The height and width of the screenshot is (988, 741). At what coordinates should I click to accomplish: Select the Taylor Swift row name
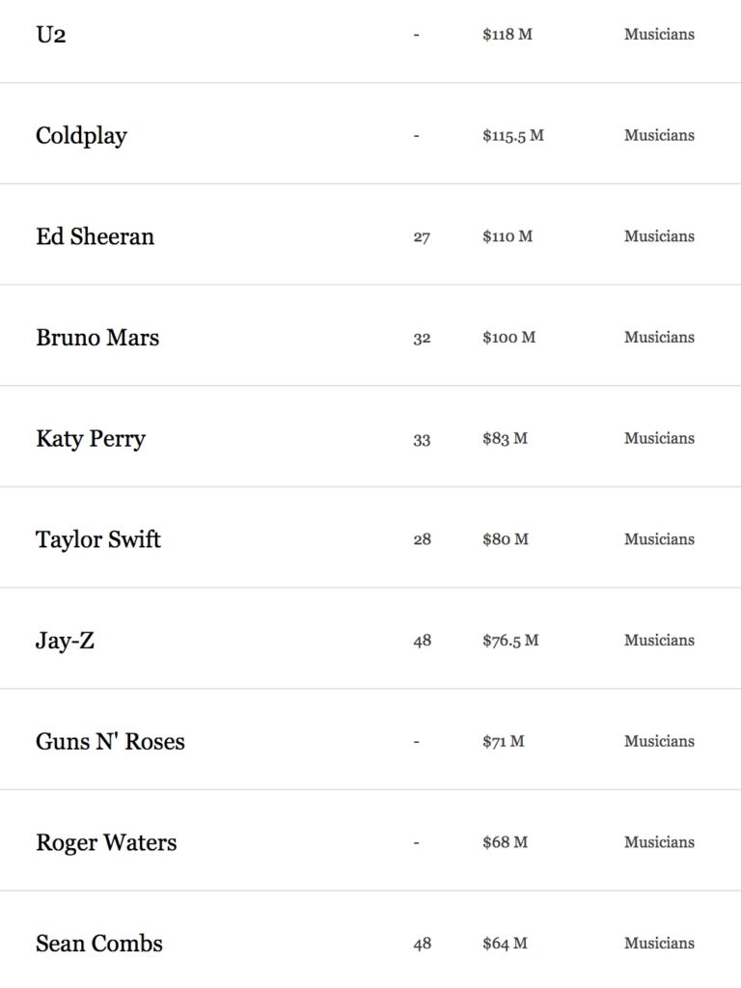point(98,540)
